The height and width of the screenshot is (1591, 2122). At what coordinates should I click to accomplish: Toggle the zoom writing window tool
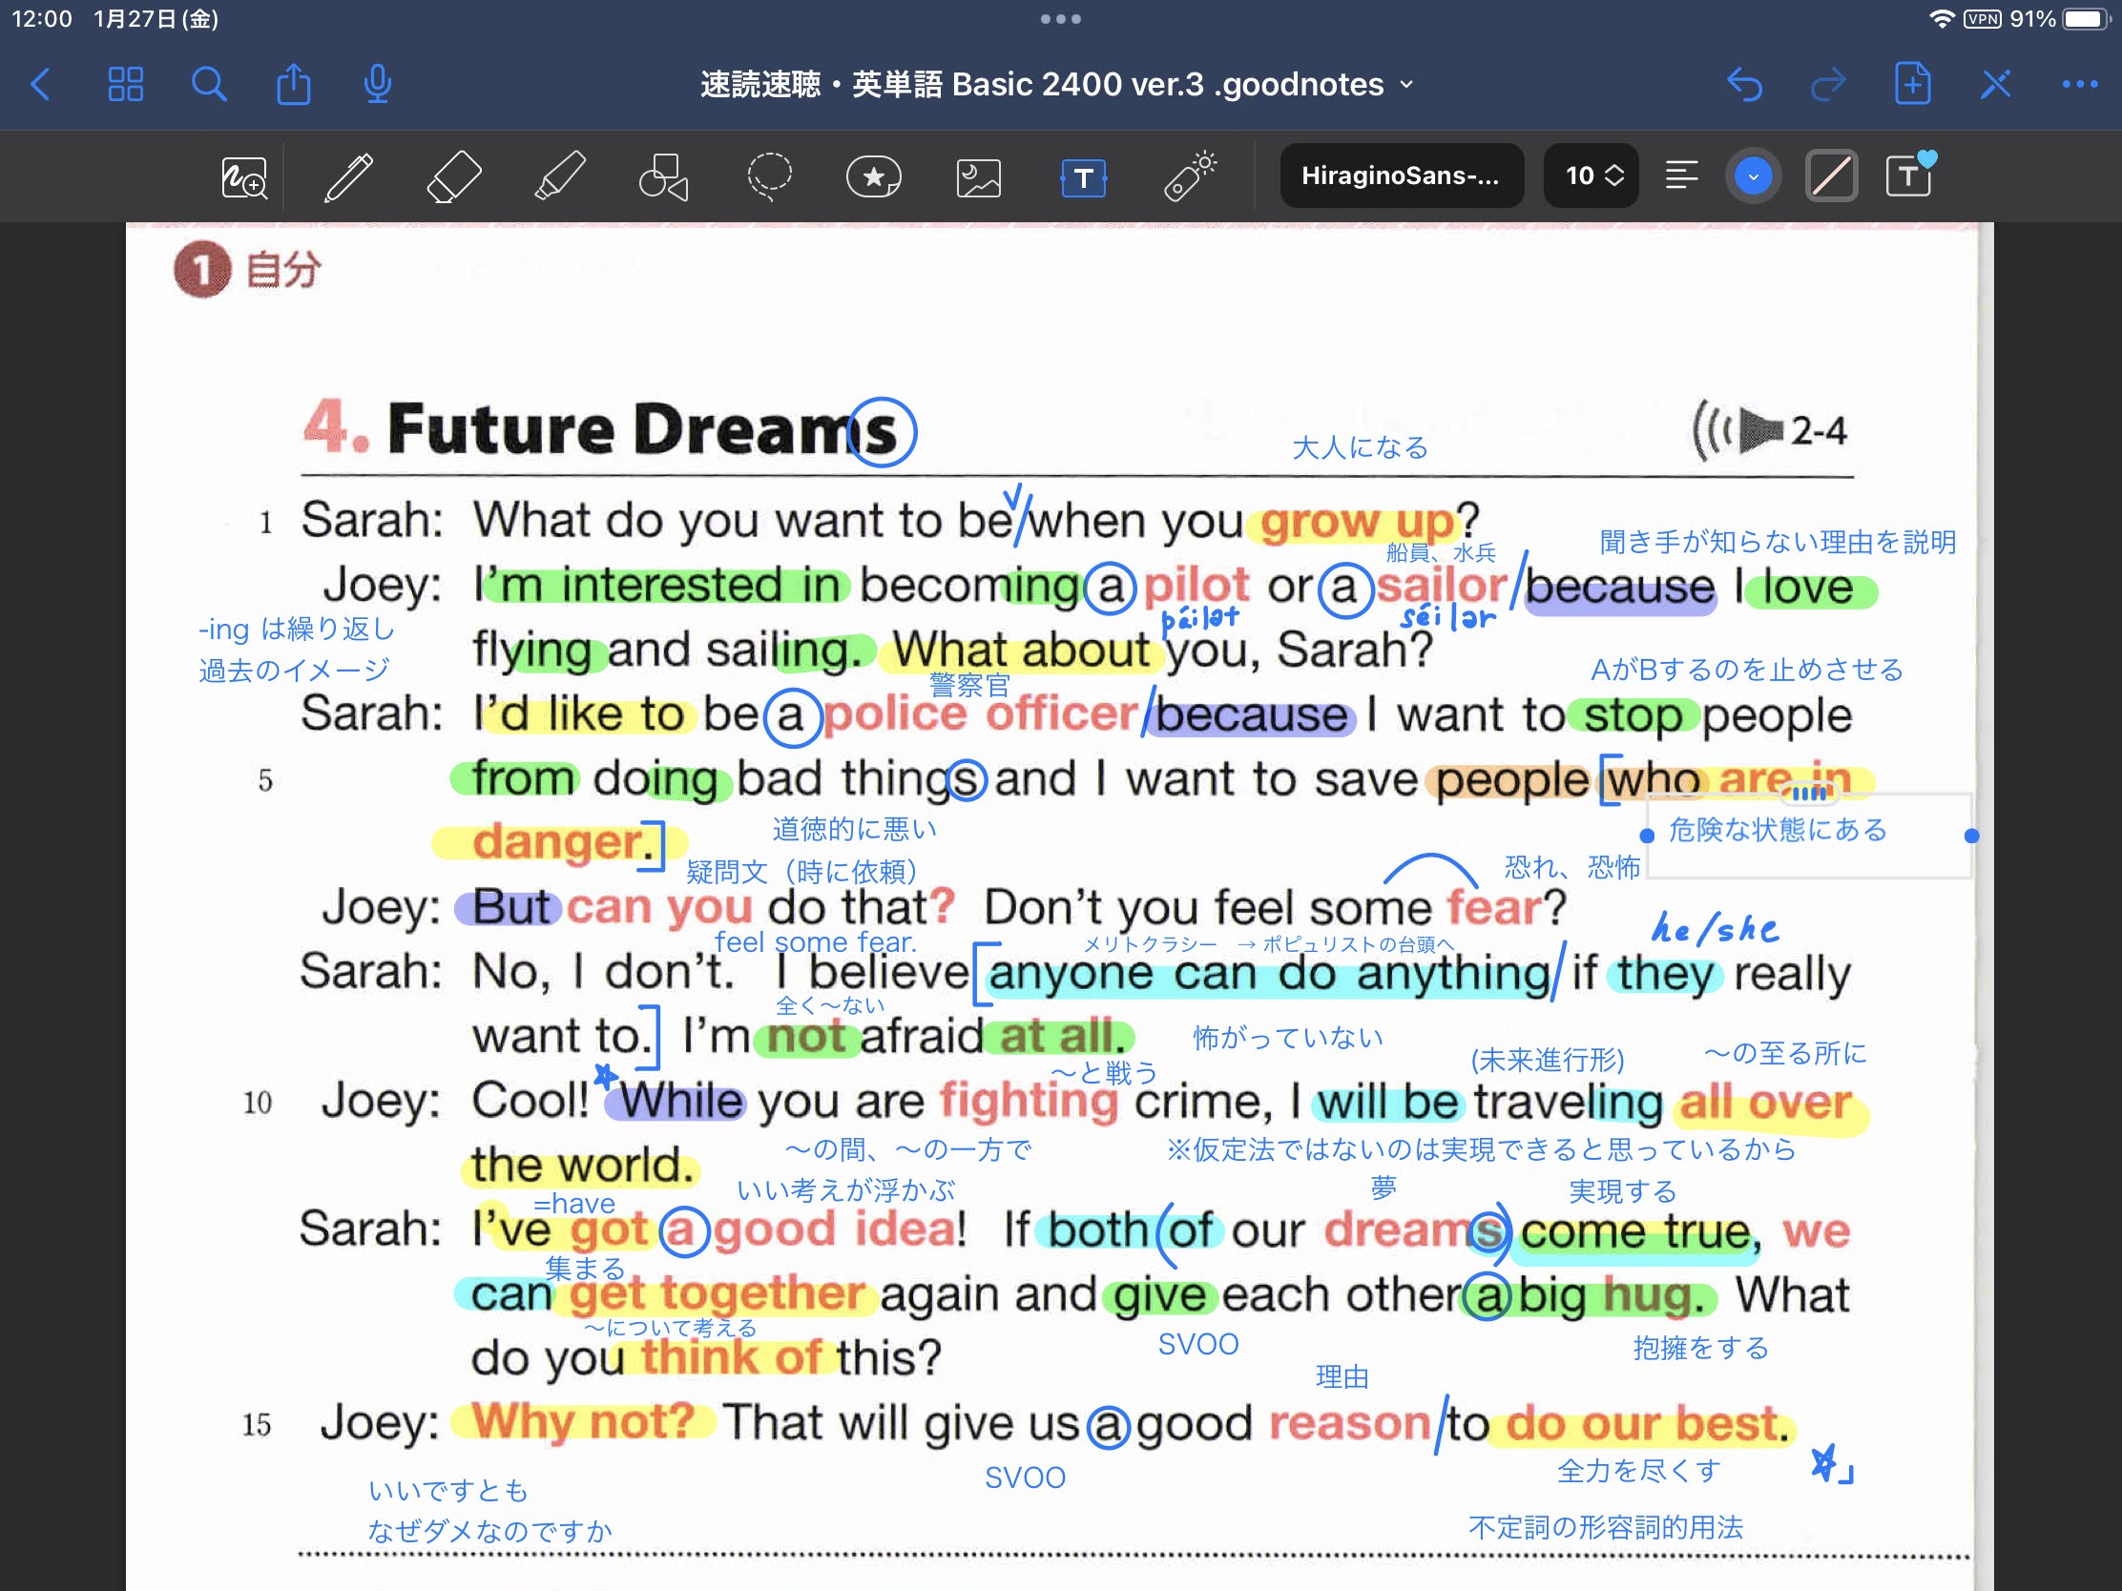point(243,177)
